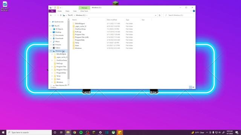
Task: Show hidden system tray icons chevron
Action: pos(207,132)
